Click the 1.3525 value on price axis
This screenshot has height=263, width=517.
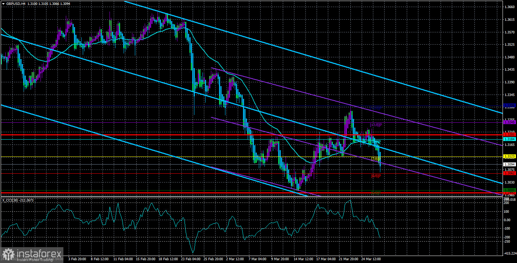pyautogui.click(x=510, y=45)
